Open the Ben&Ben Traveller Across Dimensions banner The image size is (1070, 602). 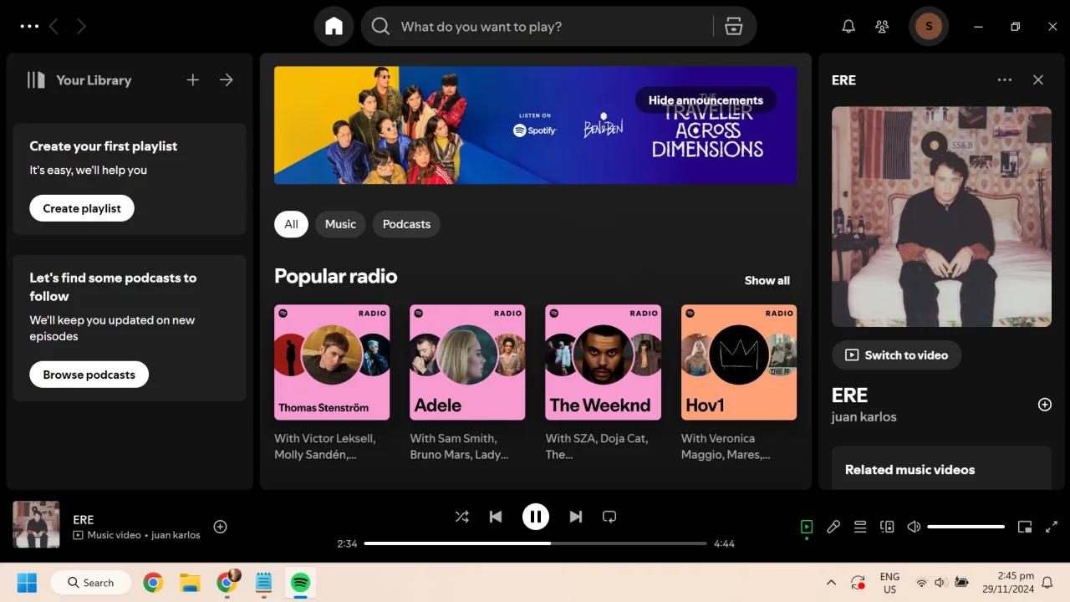[535, 125]
